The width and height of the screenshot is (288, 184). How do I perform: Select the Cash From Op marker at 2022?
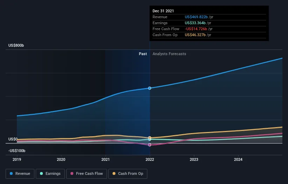[150, 138]
